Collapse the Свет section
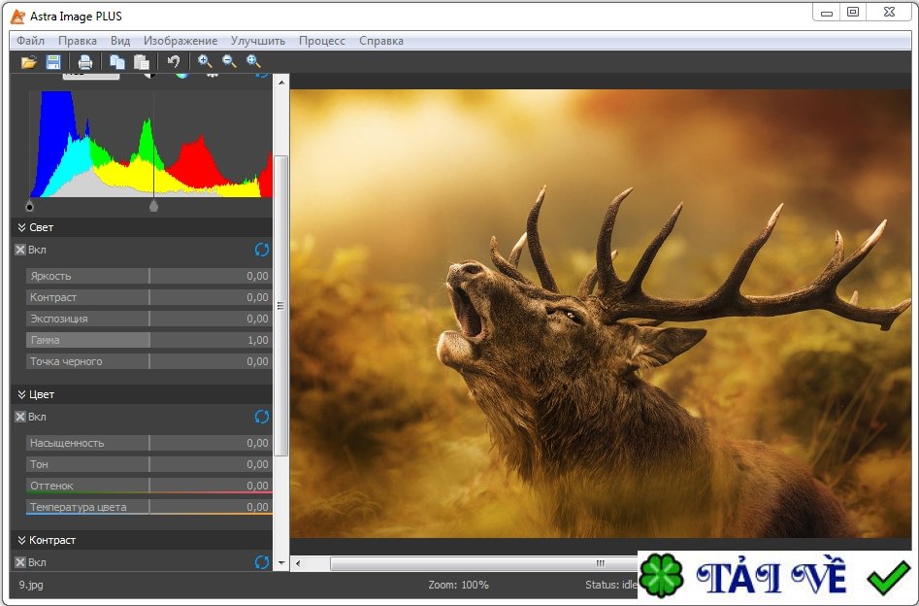 (21, 227)
